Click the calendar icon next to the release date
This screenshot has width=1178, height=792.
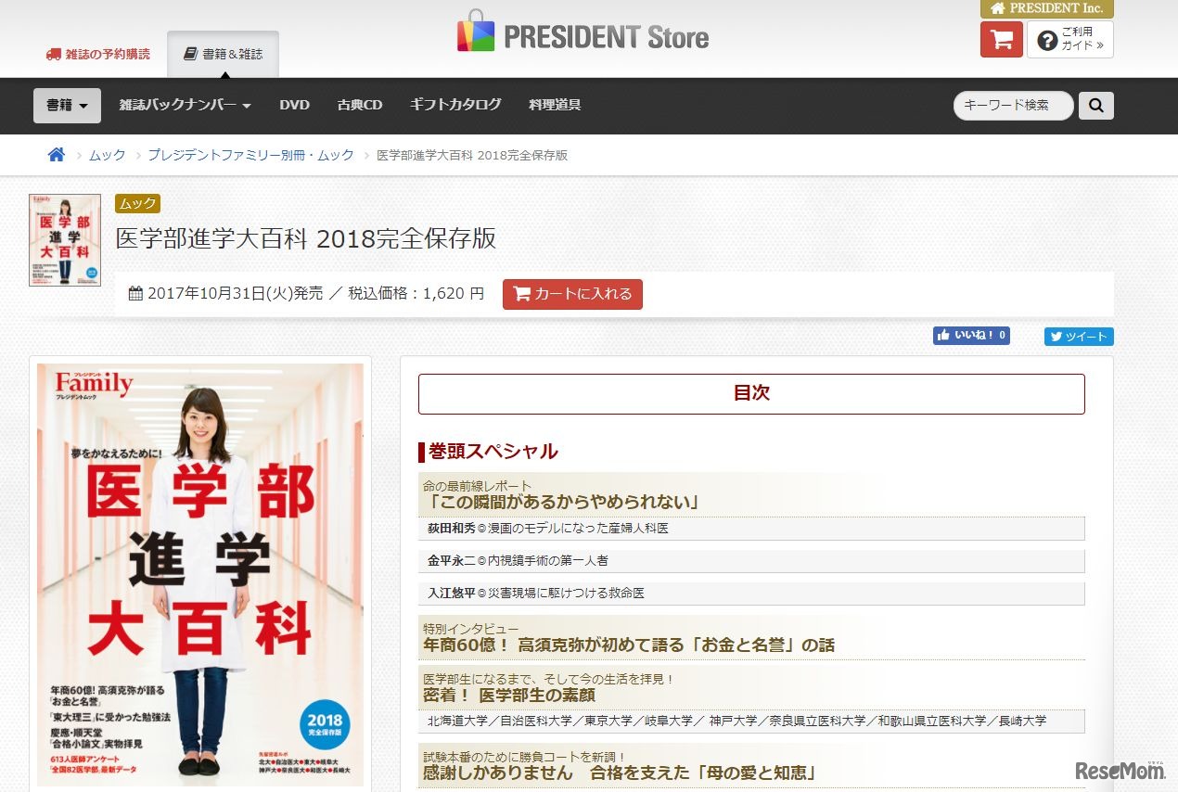(x=136, y=292)
